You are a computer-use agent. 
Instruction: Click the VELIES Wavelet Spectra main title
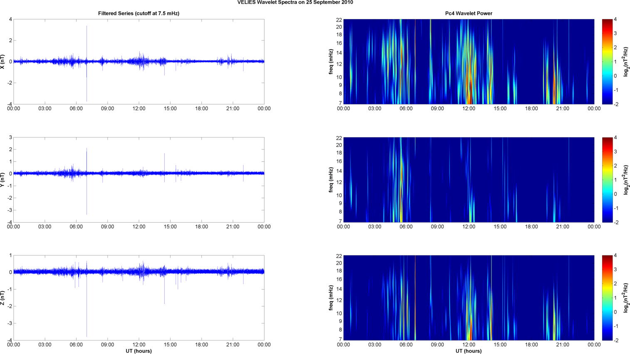pyautogui.click(x=295, y=2)
